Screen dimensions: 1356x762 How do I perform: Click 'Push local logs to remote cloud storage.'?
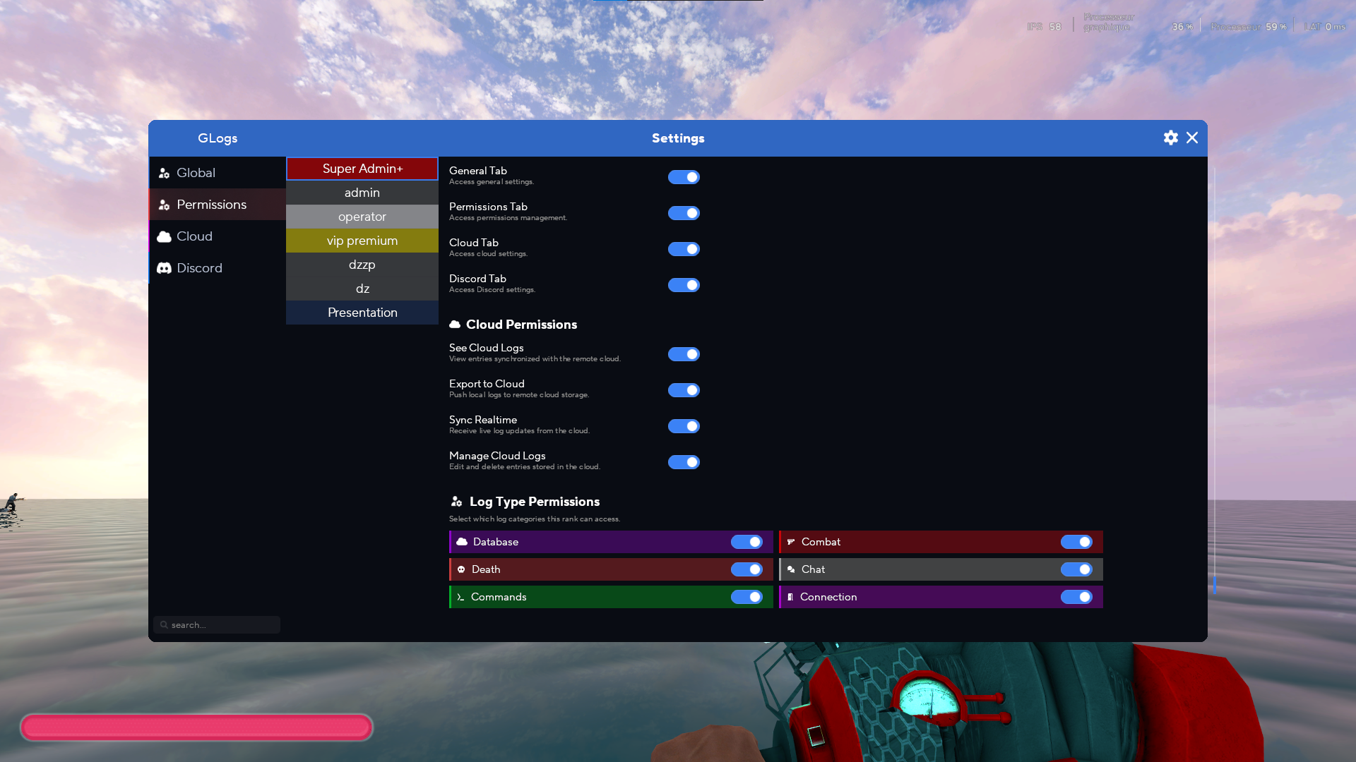[x=519, y=395]
